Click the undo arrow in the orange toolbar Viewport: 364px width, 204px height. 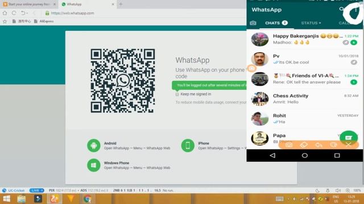click(x=318, y=145)
